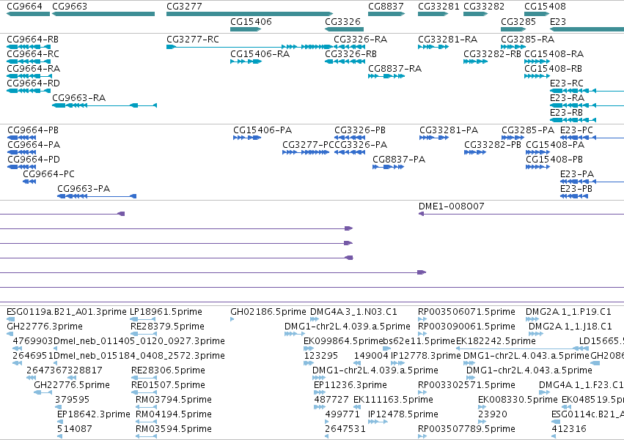
Task: Select EST ESG0119a.B21_A01.3prime
Action: pyautogui.click(x=67, y=312)
